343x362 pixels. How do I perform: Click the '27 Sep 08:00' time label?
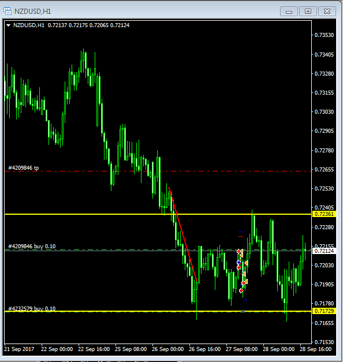point(241,349)
